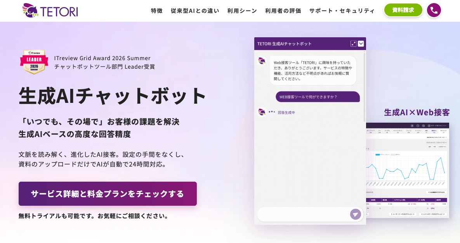Expand the chatbot window to fullscreen
This screenshot has width=460, height=243.
tap(353, 44)
